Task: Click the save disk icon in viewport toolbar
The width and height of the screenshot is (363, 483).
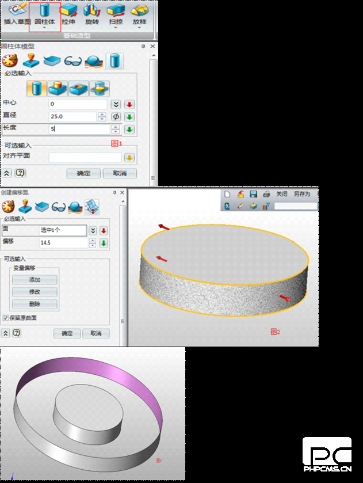Action: [x=253, y=195]
